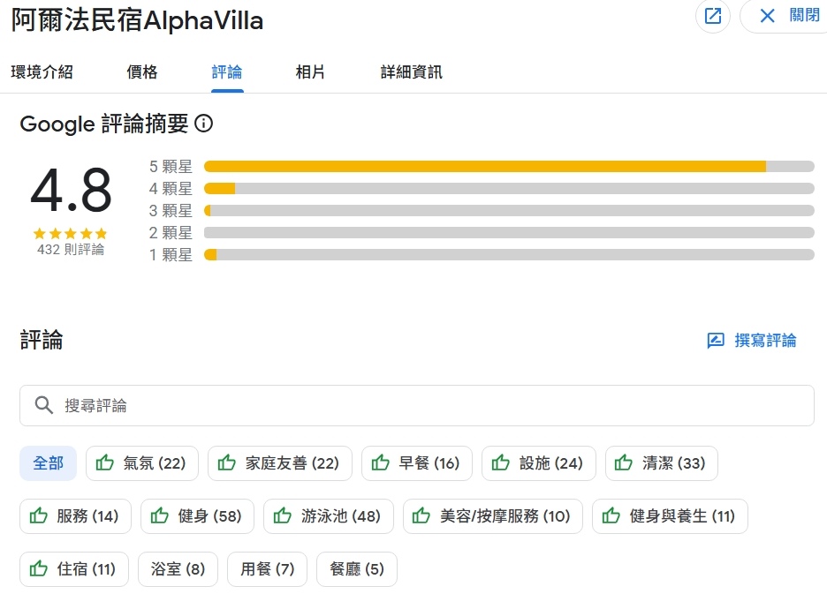Screen dimensions: 827x594
Task: Click the info icon beside Google 評論摘要
Action: [204, 124]
